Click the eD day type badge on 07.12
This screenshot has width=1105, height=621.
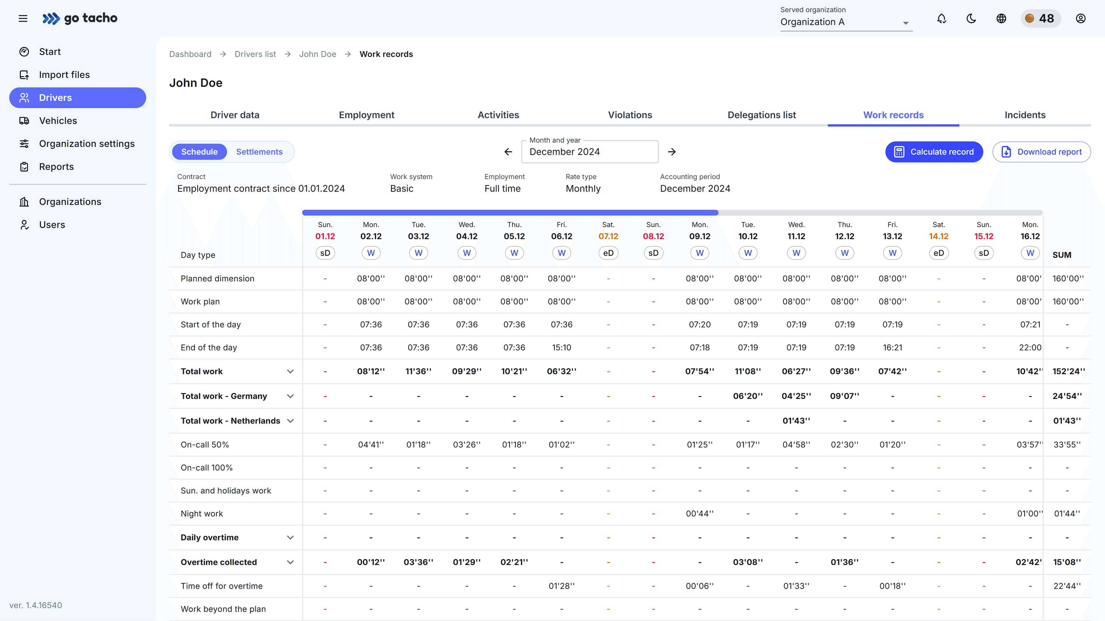pyautogui.click(x=608, y=253)
